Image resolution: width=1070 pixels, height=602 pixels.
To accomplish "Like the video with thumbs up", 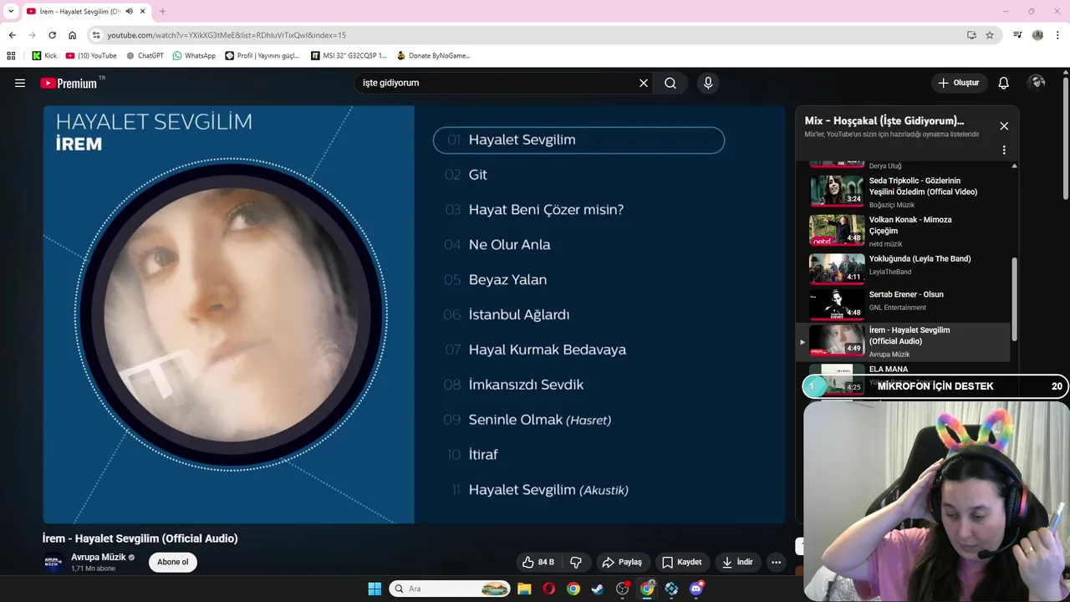I will (x=538, y=562).
